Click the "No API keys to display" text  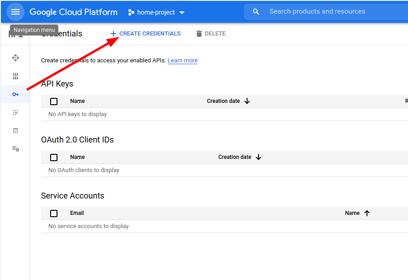pyautogui.click(x=77, y=114)
